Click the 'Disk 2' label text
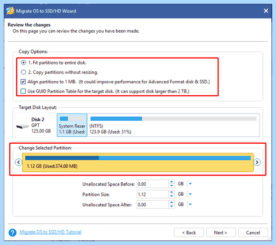Screen dimensions: 276x245 (38, 119)
